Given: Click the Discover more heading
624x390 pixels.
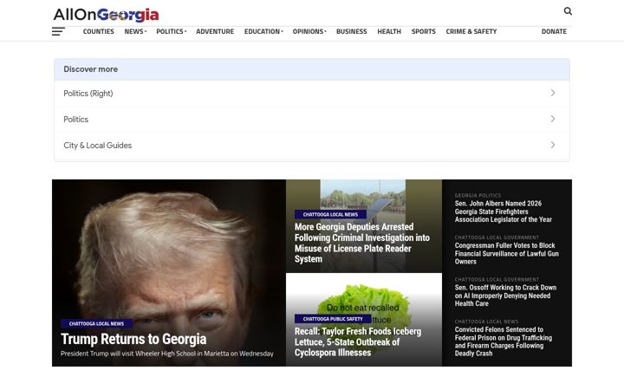Looking at the screenshot, I should coord(91,69).
